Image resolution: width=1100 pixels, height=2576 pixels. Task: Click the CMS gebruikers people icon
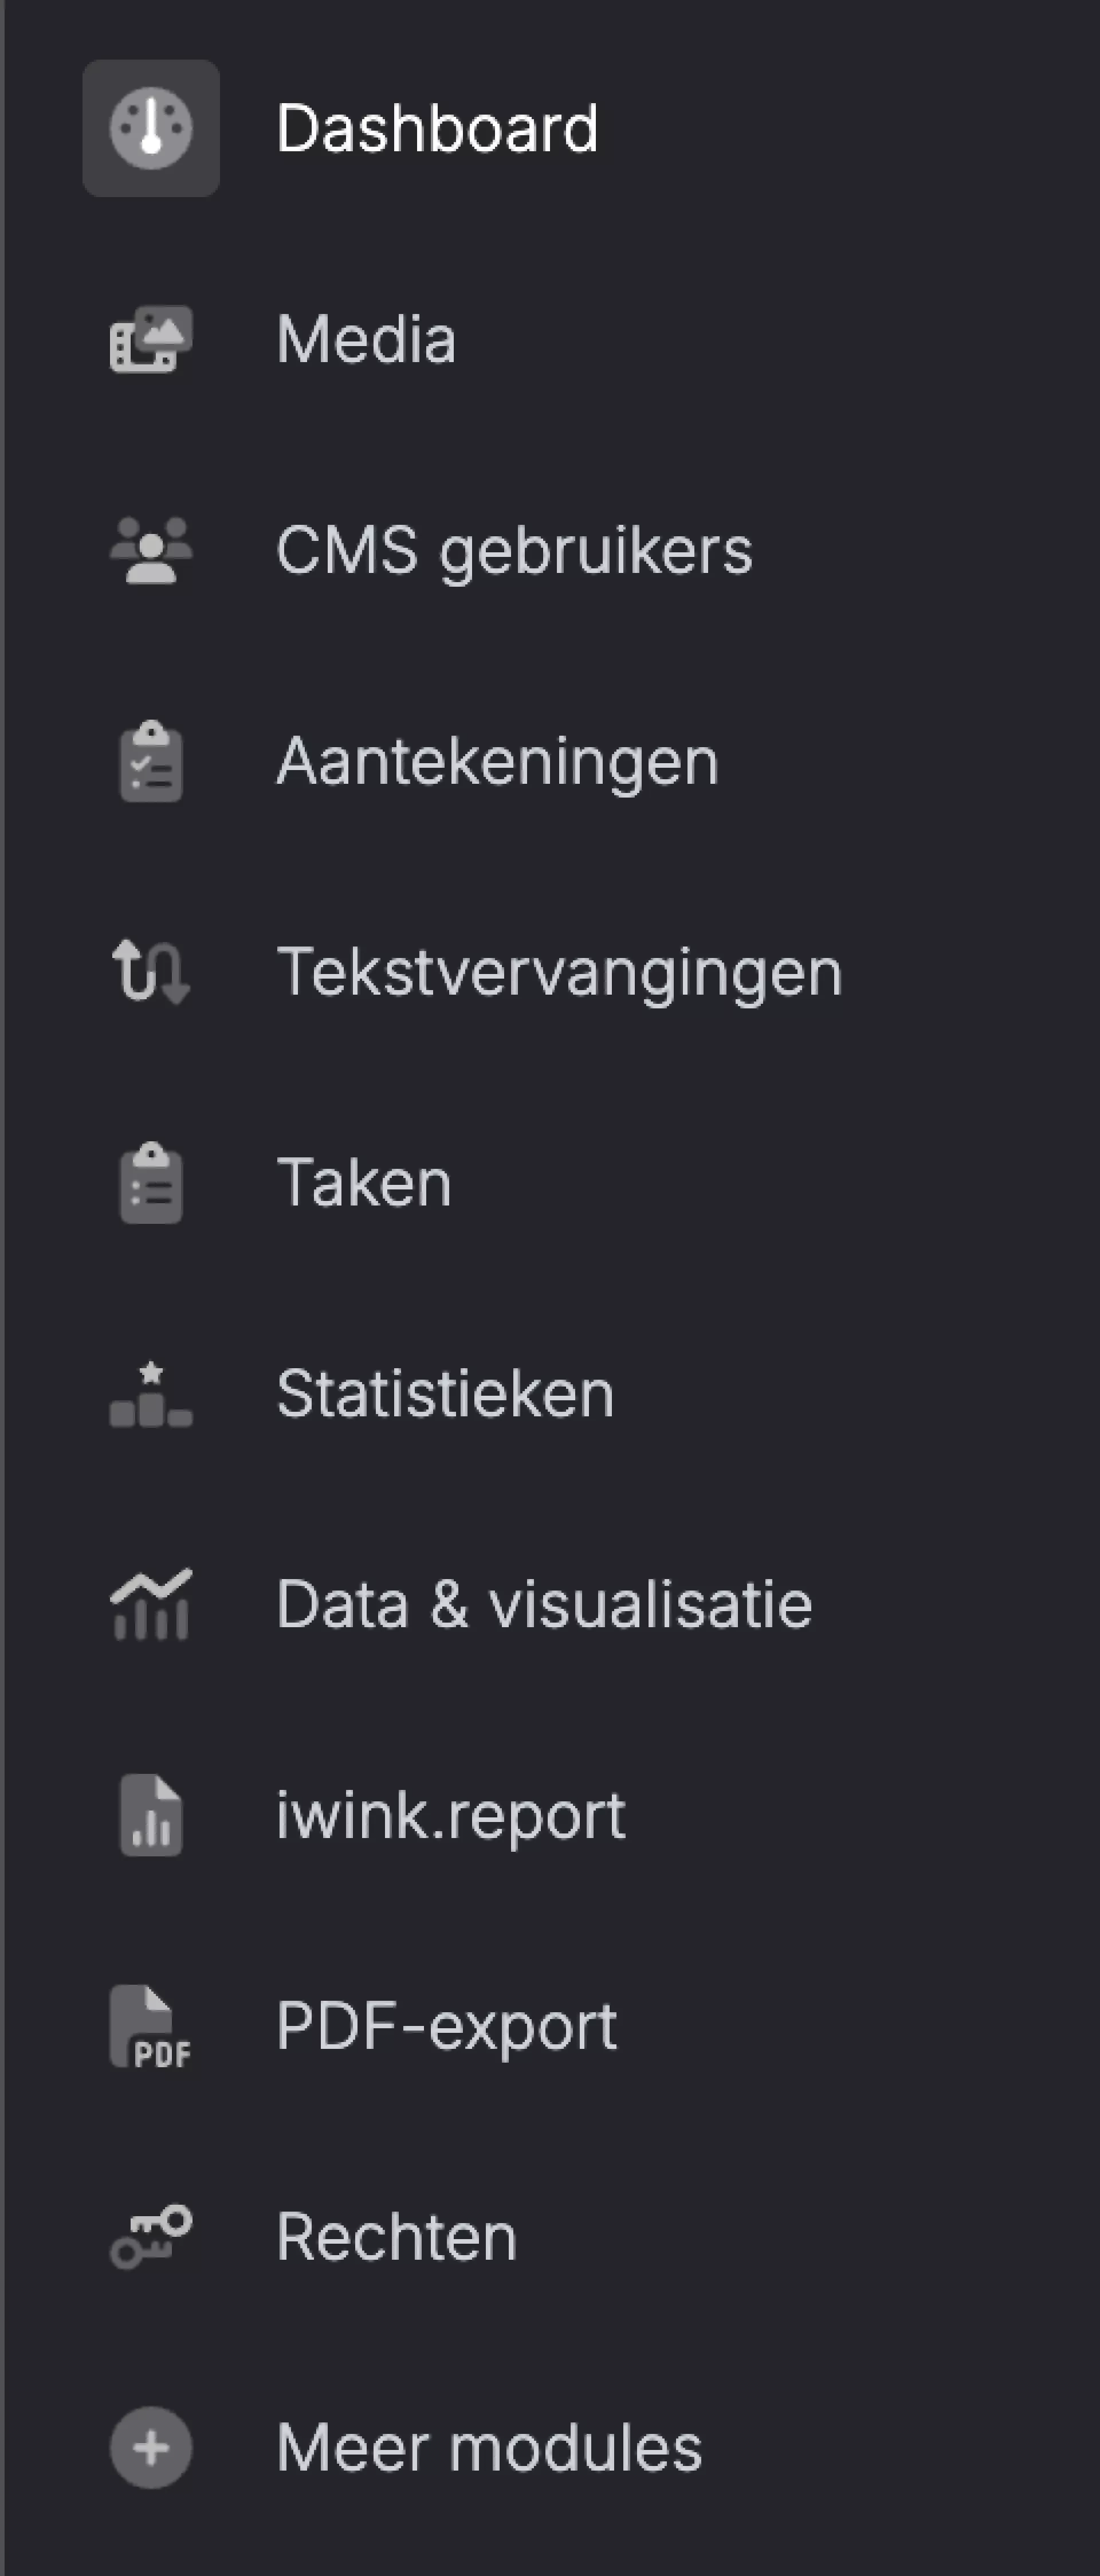151,550
